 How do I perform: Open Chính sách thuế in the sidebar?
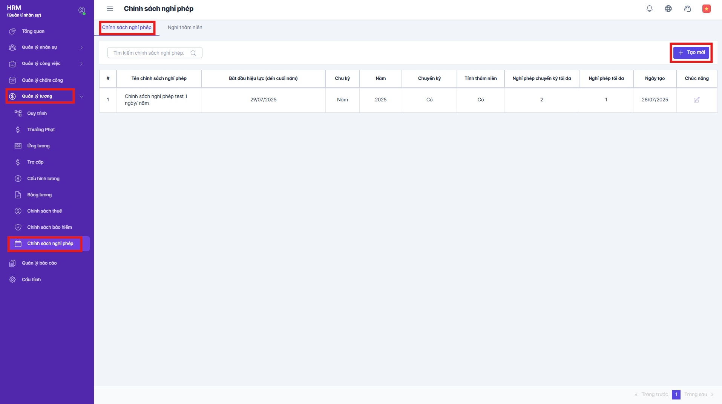(44, 211)
